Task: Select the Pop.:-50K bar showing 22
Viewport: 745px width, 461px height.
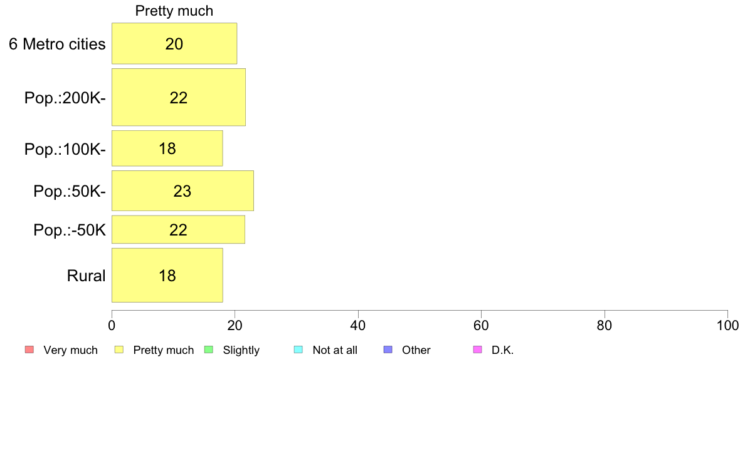Action: click(x=179, y=230)
